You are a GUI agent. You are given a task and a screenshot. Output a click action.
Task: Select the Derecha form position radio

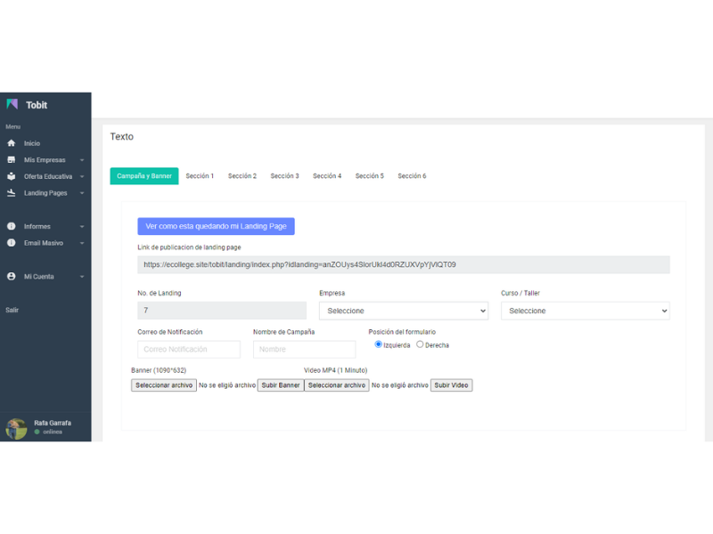420,344
